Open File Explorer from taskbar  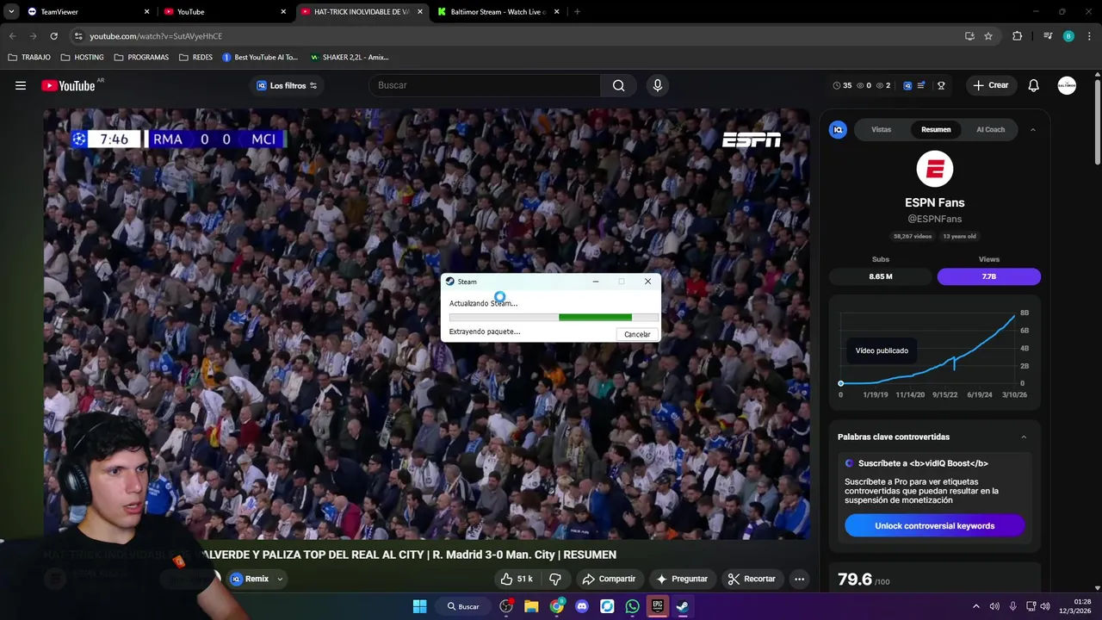pos(531,606)
